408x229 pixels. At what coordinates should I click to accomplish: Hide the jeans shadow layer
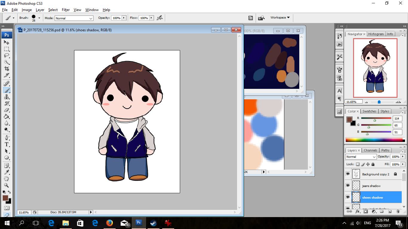pyautogui.click(x=348, y=185)
